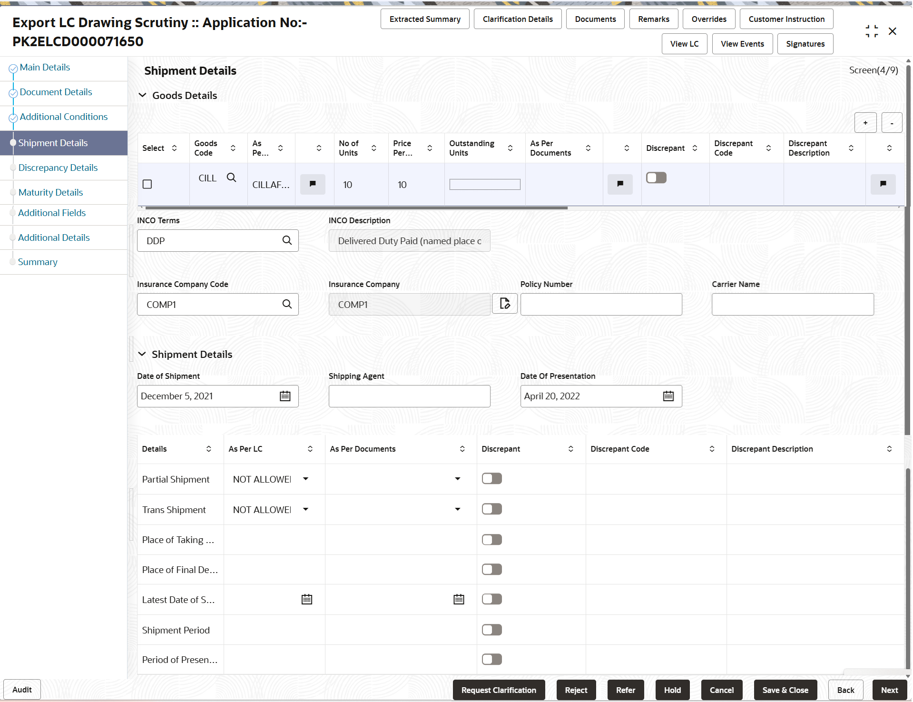Sort the Details column in shipment table
Viewport: 913px width, 702px height.
click(x=209, y=449)
